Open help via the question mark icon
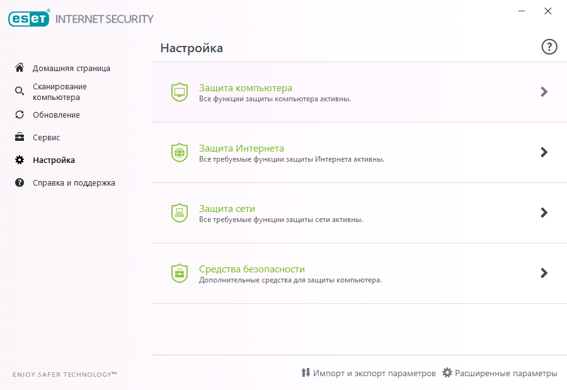Image resolution: width=567 pixels, height=390 pixels. click(549, 47)
